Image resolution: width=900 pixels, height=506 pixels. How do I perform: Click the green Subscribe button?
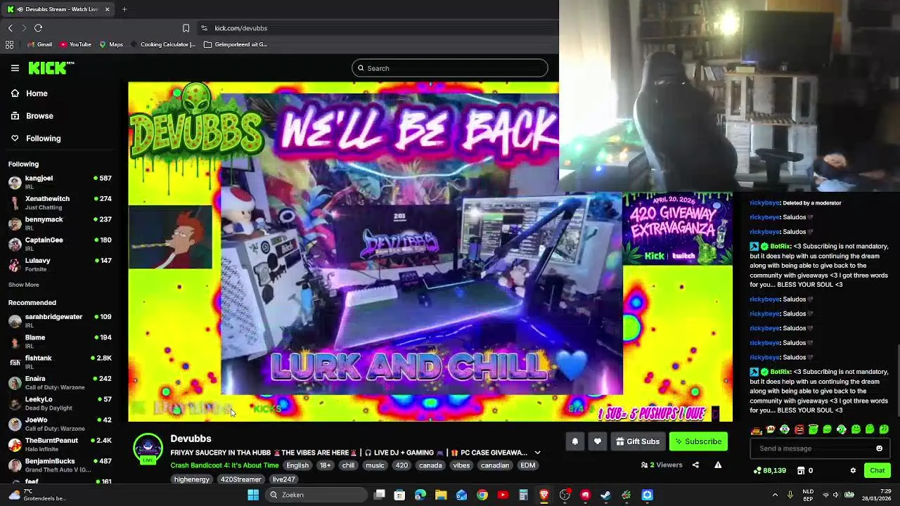coord(698,441)
